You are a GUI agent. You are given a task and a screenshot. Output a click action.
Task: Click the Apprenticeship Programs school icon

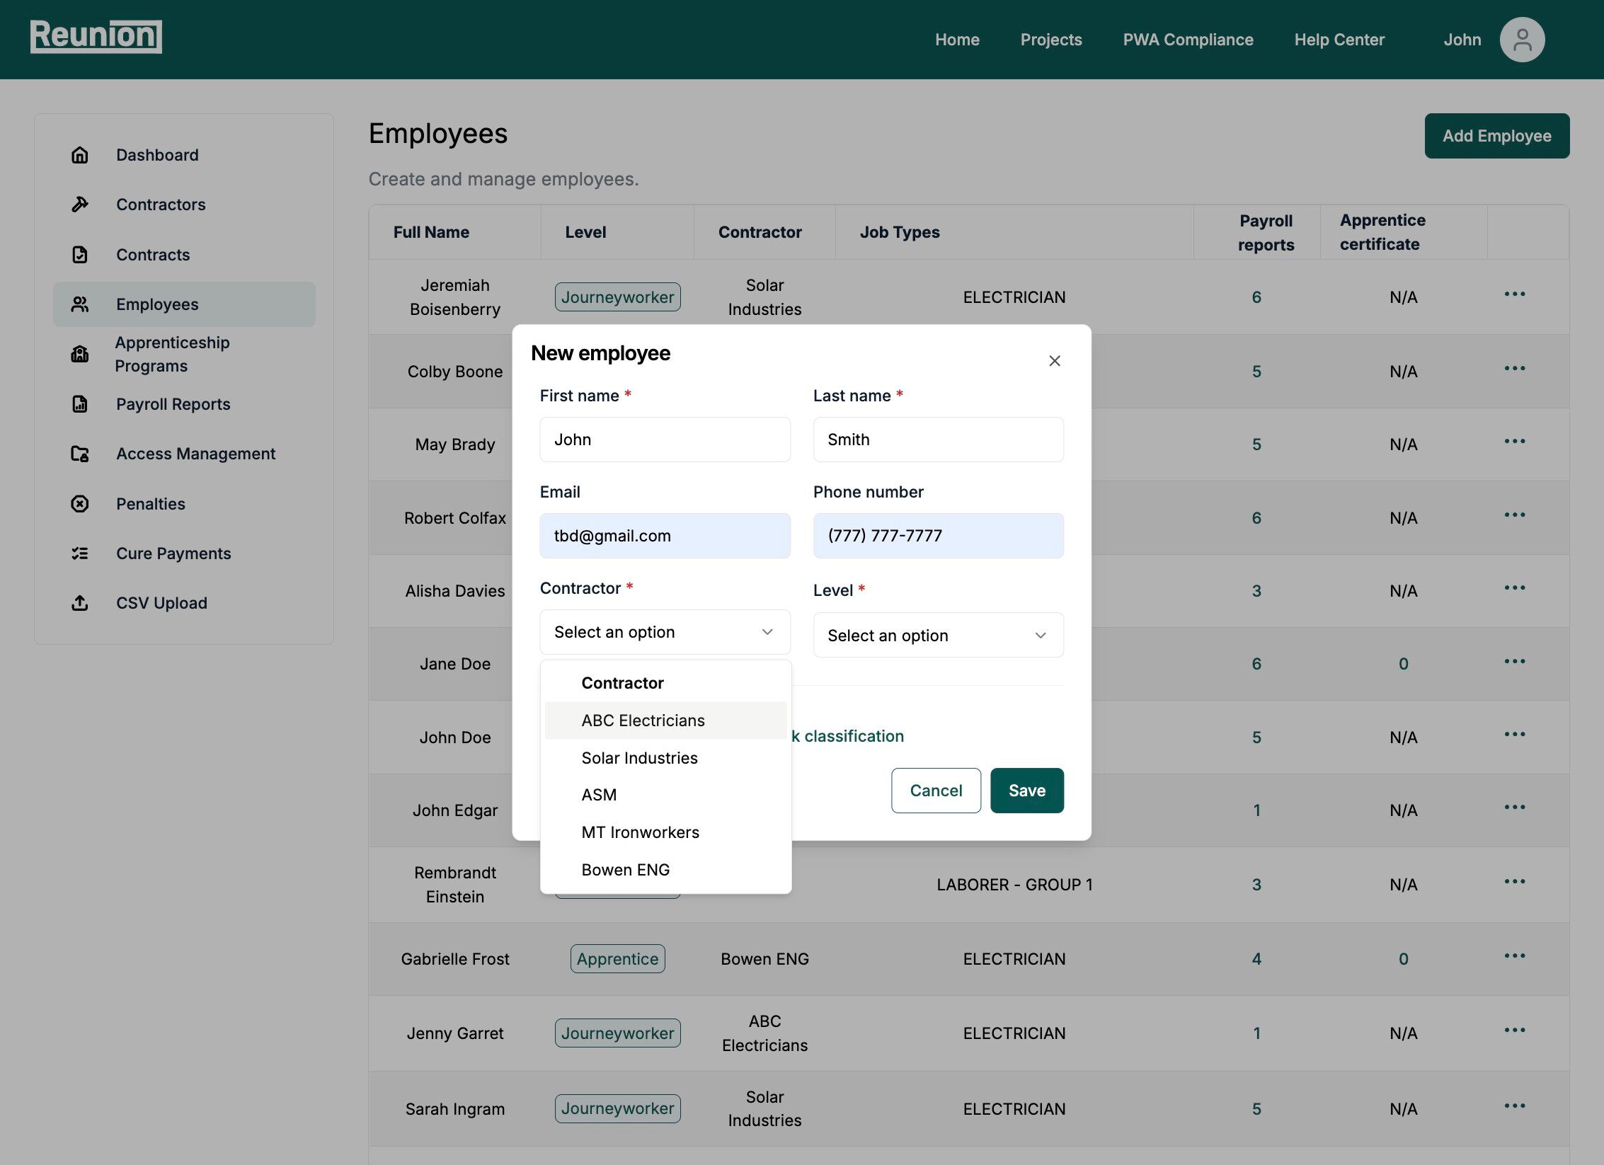pyautogui.click(x=80, y=354)
